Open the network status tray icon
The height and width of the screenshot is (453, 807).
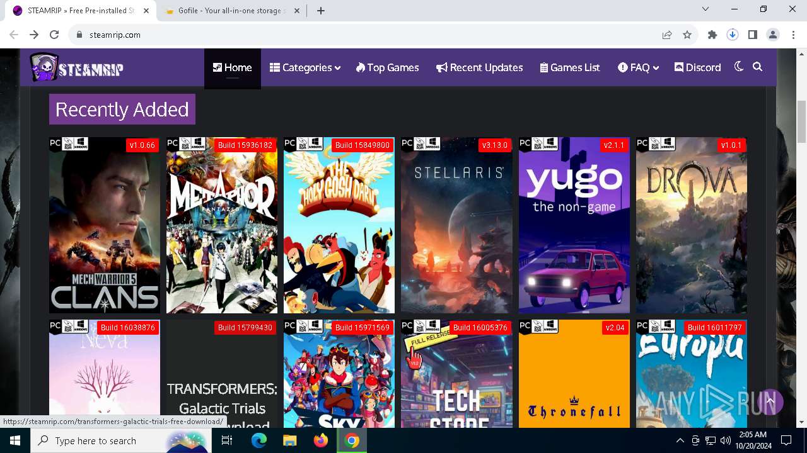710,440
